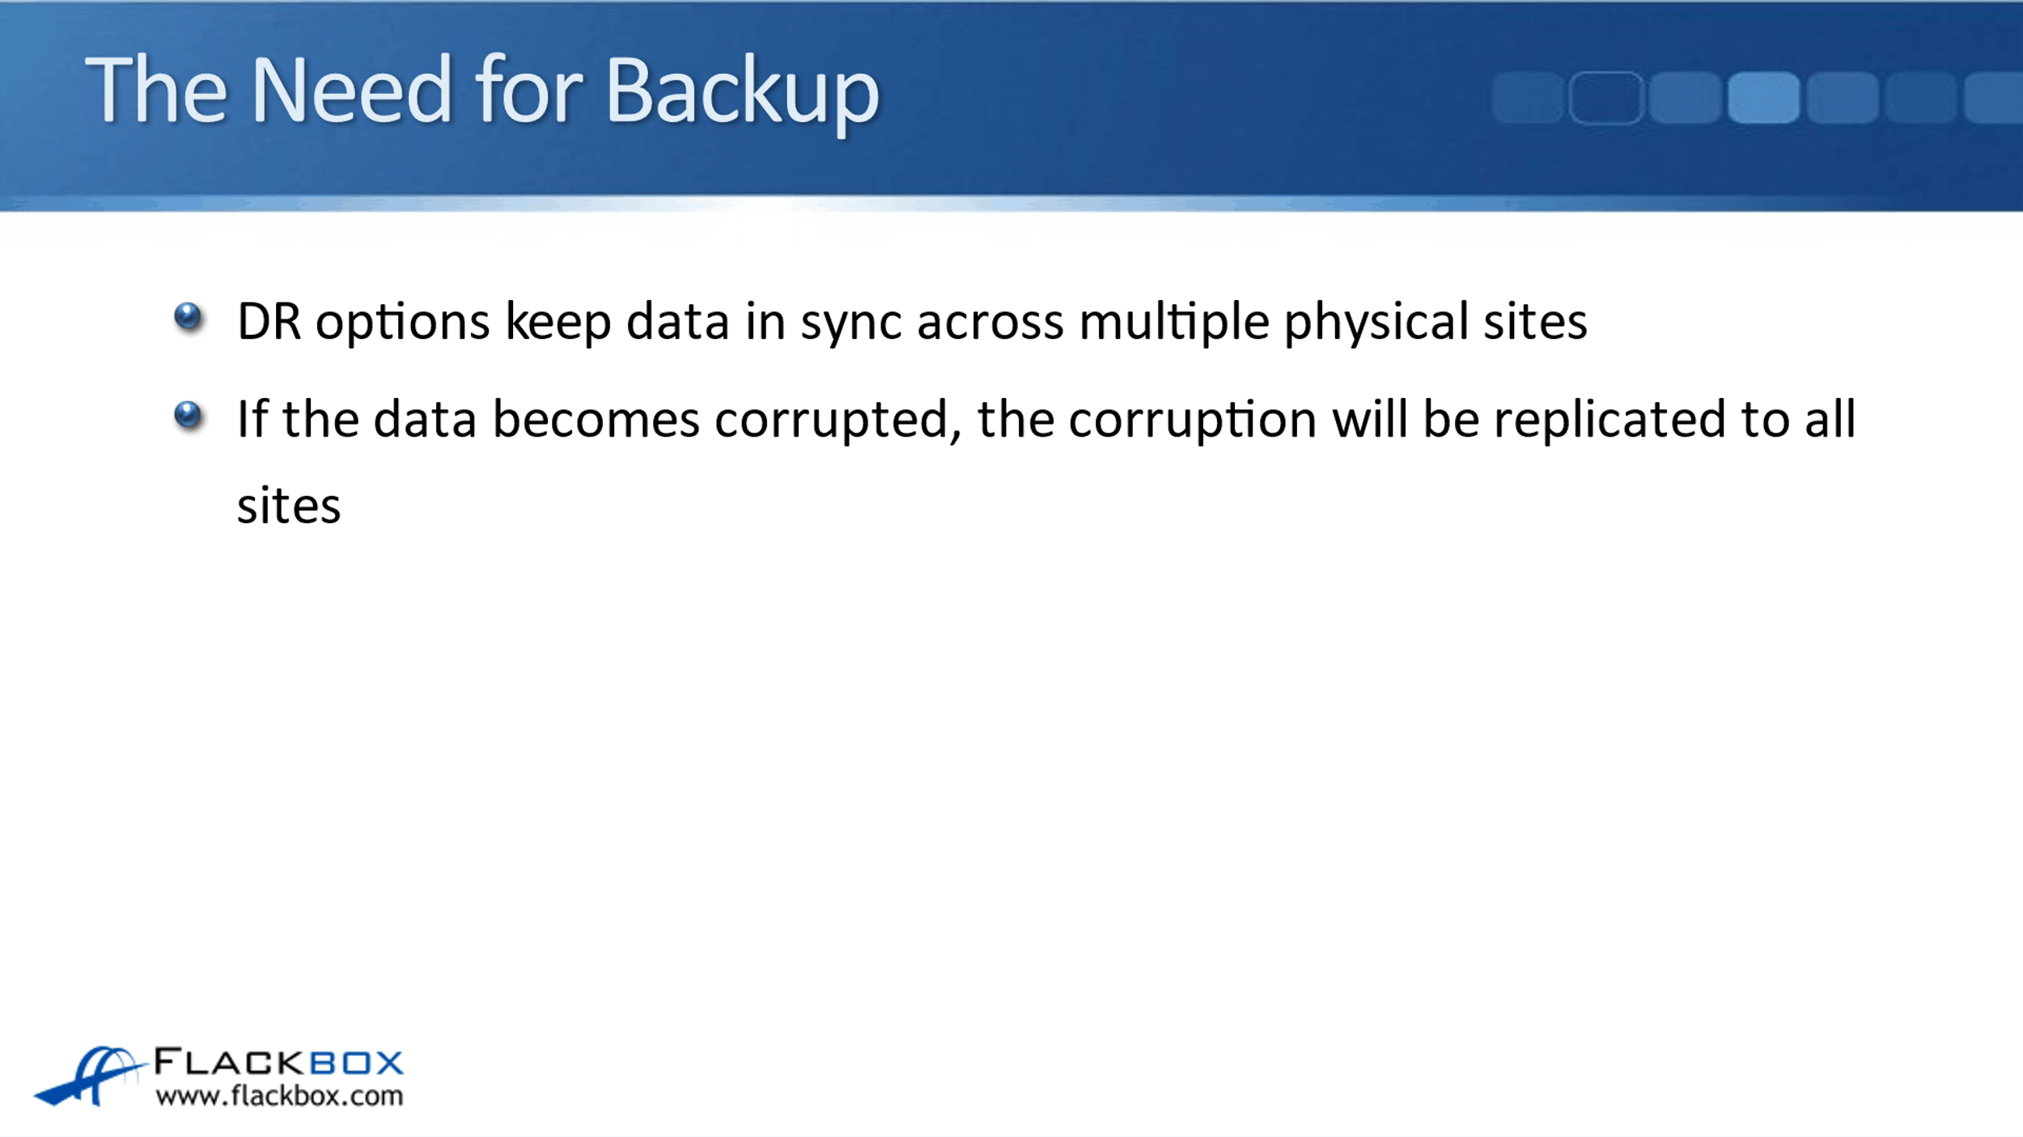Click the slide title "The Need for Backup"
The image size is (2023, 1137).
tap(481, 91)
